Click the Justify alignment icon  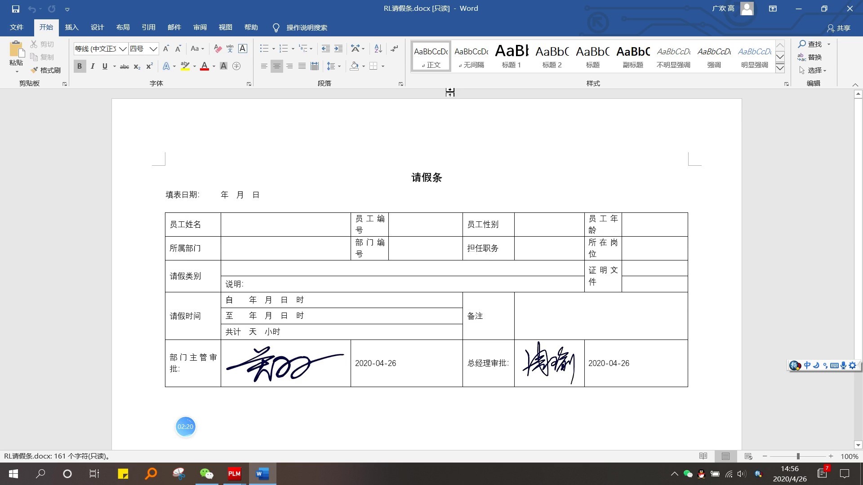(302, 66)
